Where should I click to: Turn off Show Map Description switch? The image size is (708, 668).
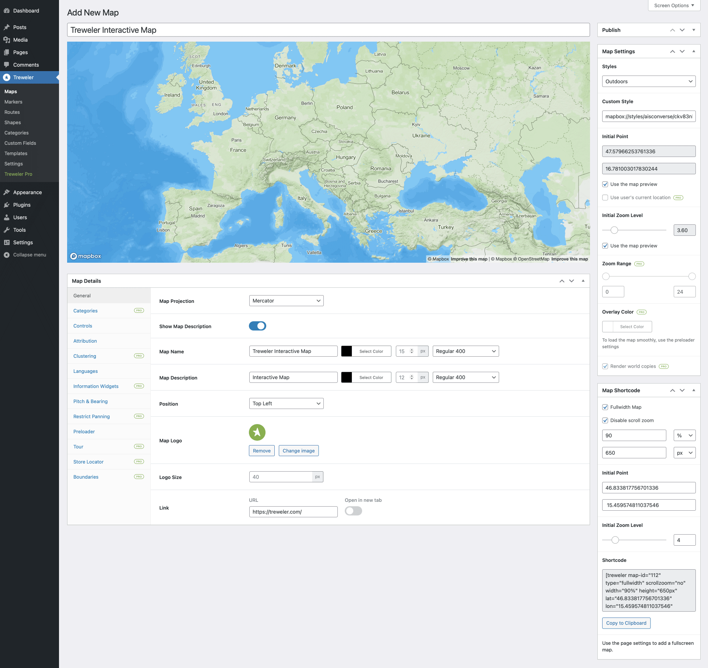(x=257, y=326)
